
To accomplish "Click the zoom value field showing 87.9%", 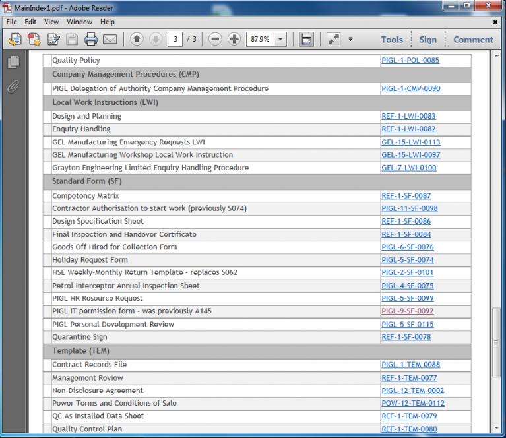I will point(260,39).
